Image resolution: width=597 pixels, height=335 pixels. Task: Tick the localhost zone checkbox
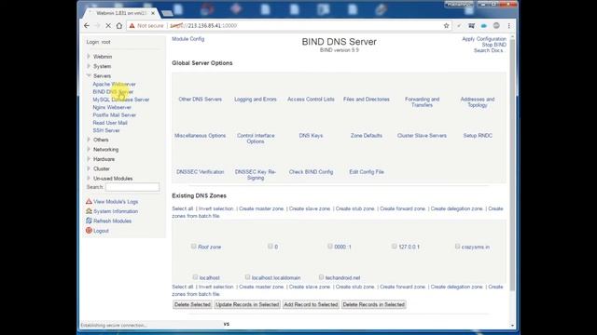point(195,277)
